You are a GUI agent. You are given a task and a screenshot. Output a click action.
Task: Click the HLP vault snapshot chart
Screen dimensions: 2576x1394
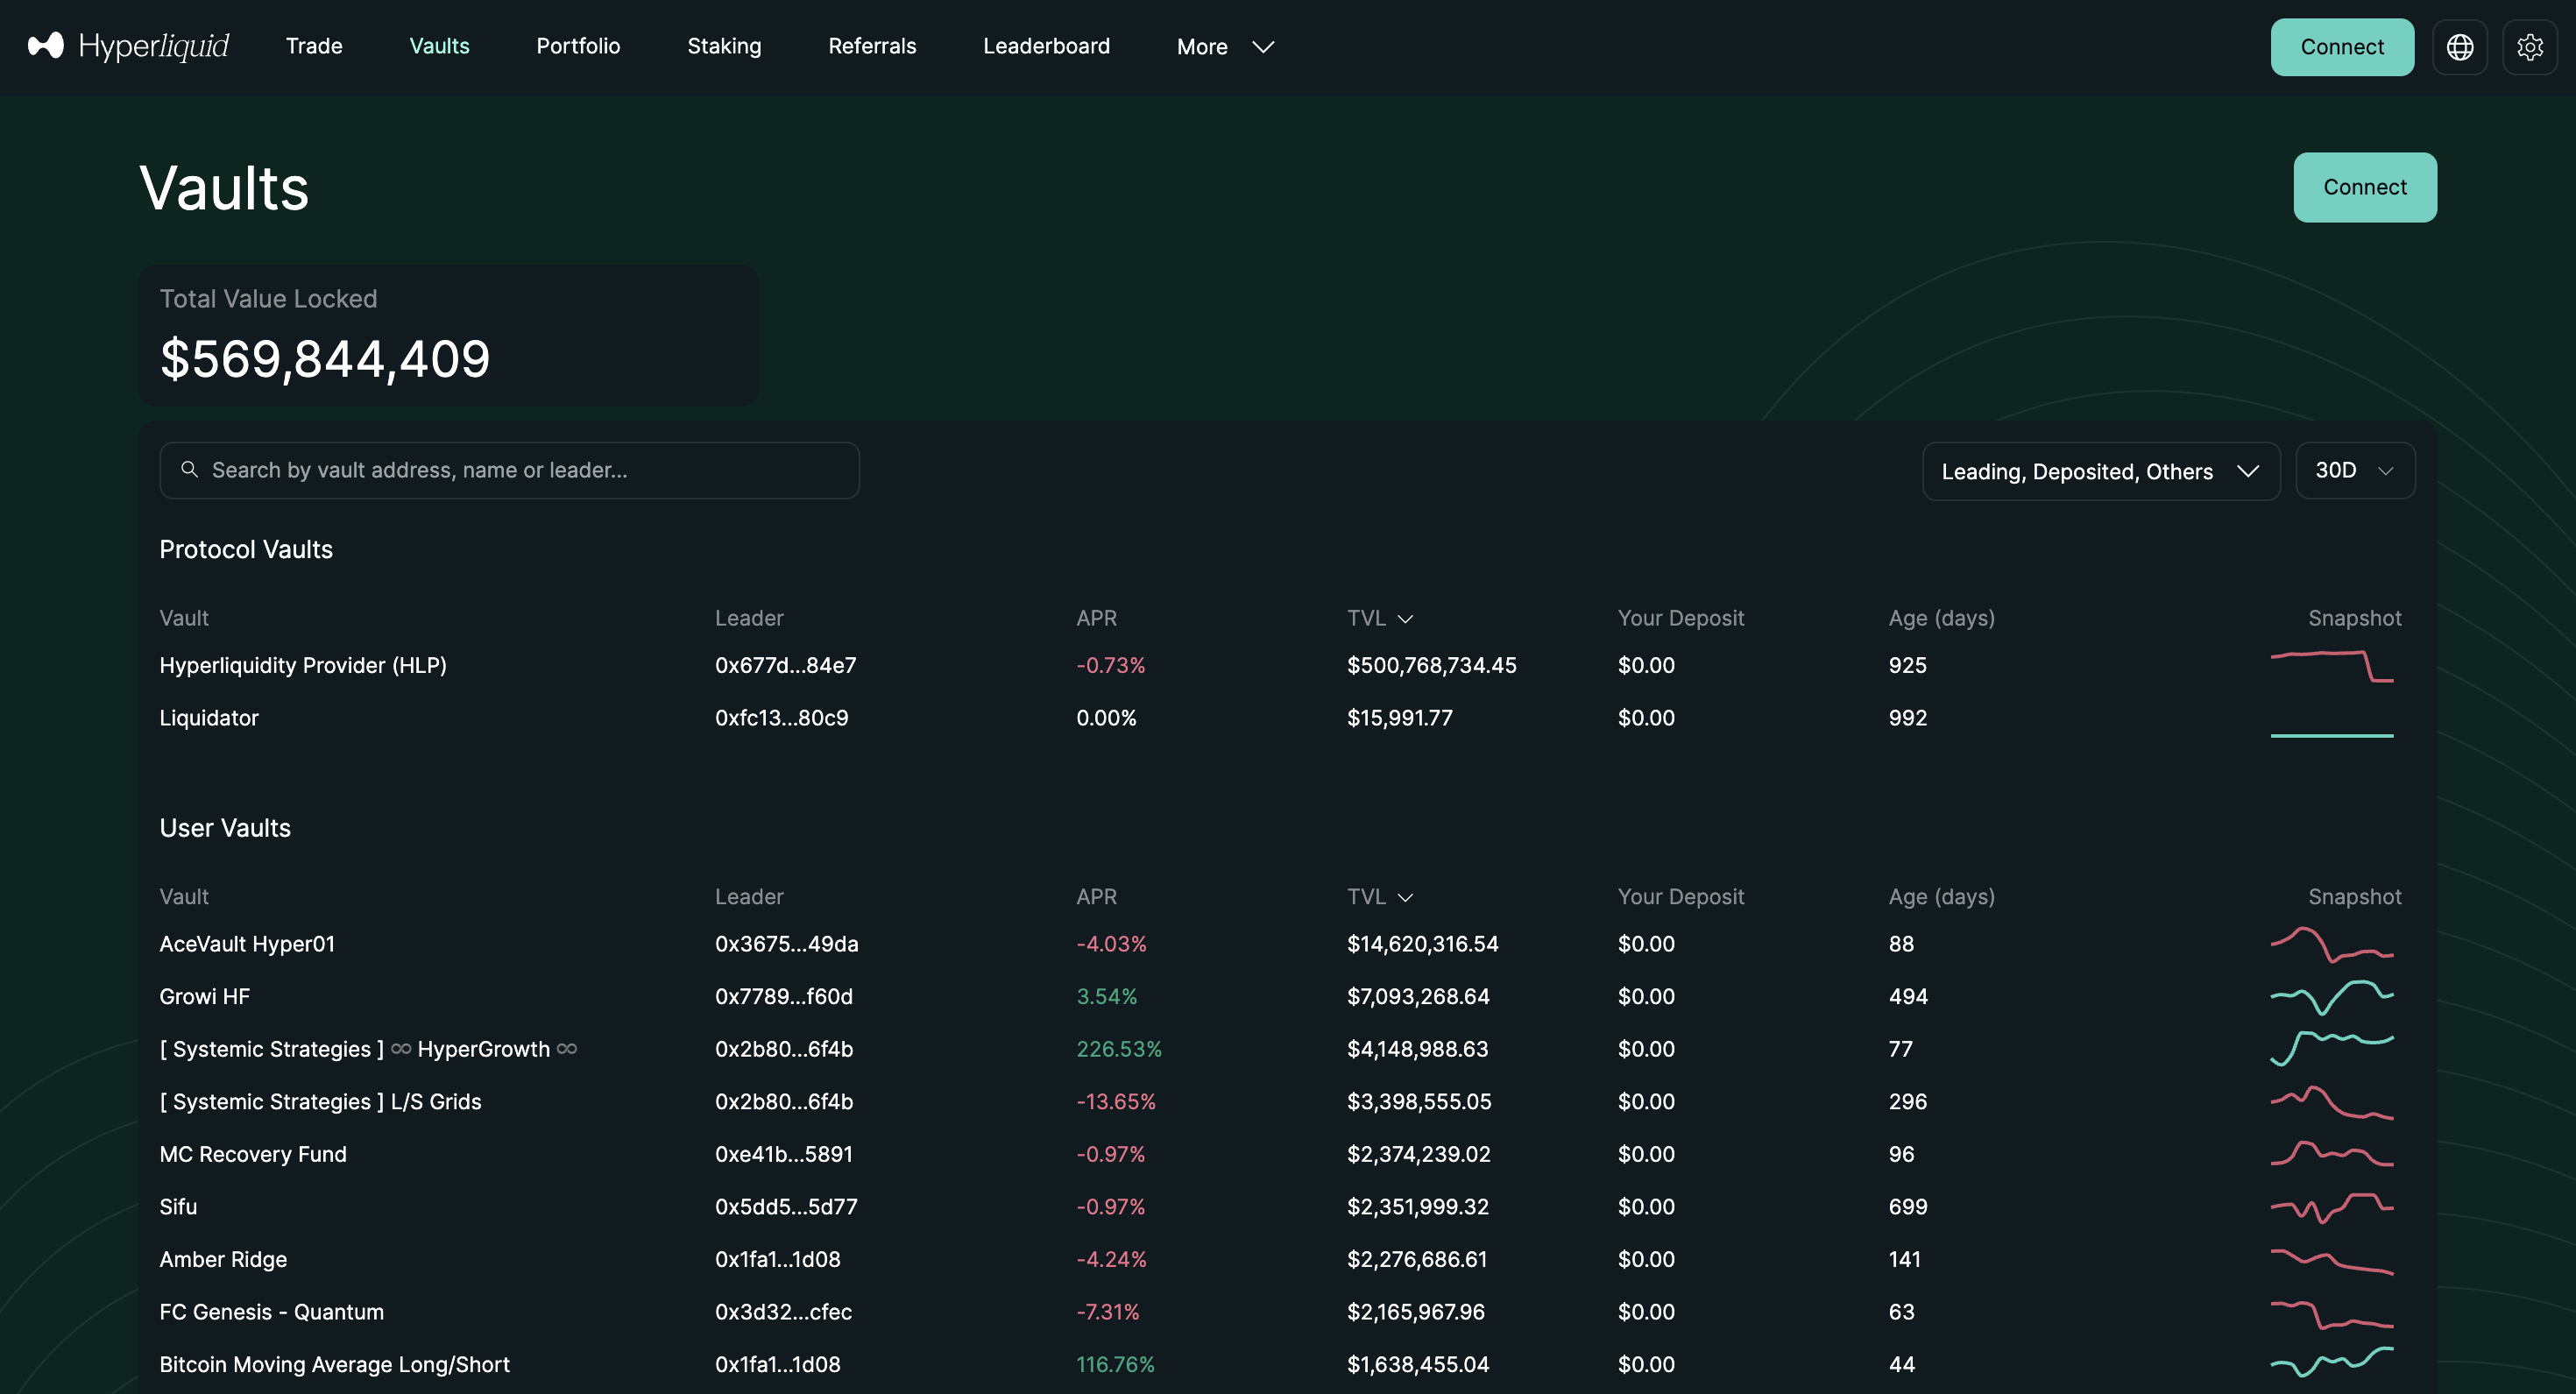[2331, 666]
